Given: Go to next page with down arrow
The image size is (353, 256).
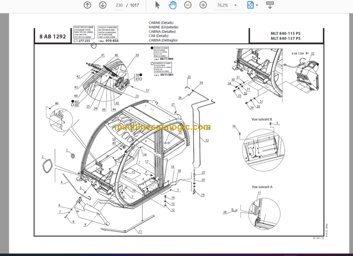Looking at the screenshot, I should [102, 5].
